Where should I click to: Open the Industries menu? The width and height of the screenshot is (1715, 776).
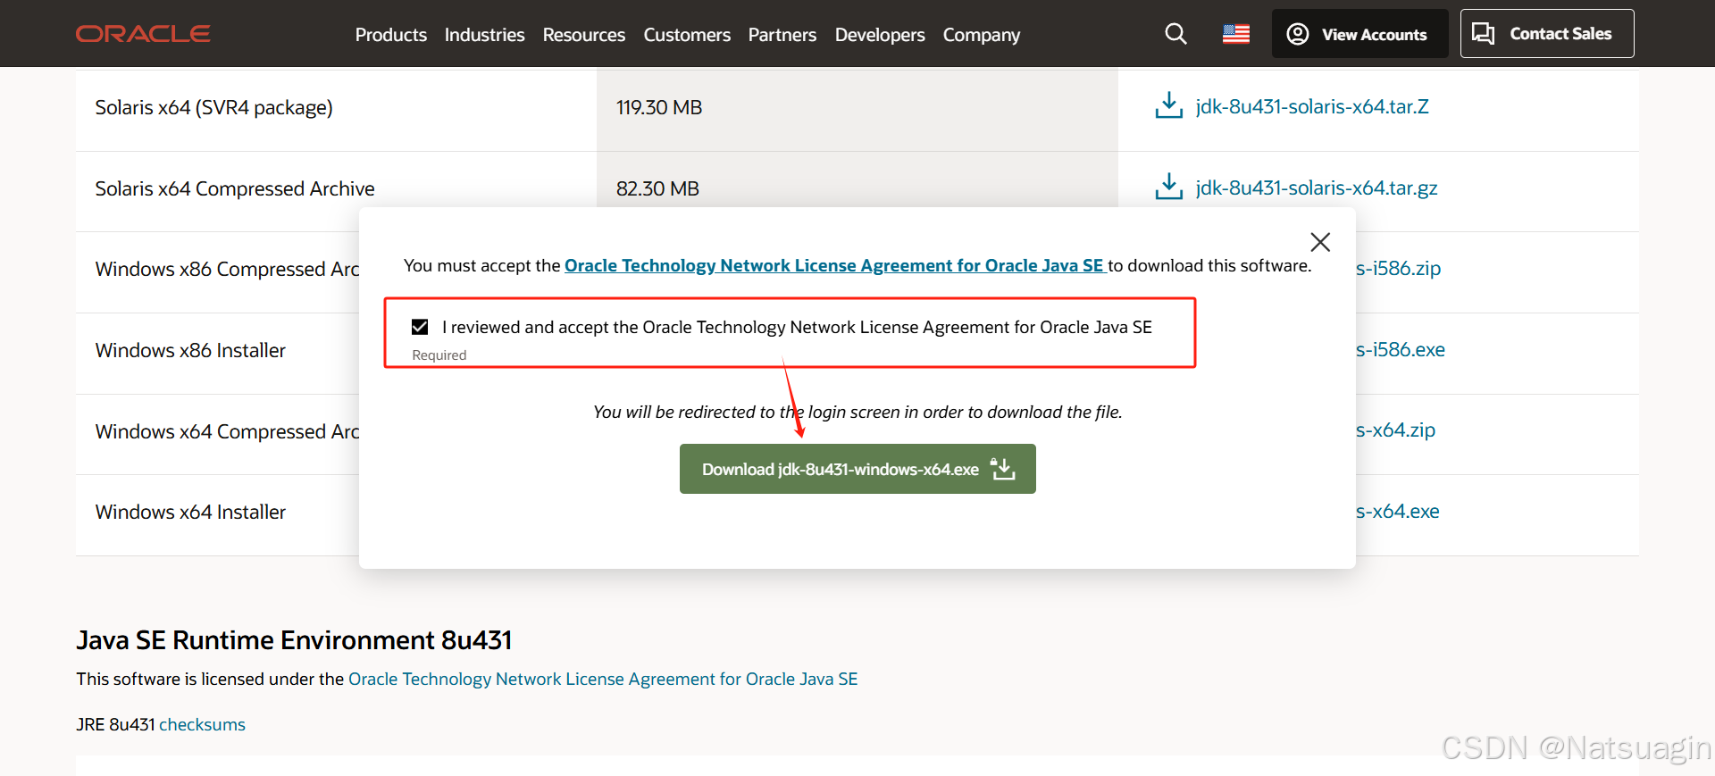(x=484, y=34)
